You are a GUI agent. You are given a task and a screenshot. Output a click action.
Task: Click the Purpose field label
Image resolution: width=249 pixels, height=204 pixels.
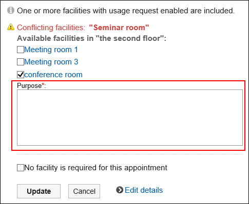(31, 85)
